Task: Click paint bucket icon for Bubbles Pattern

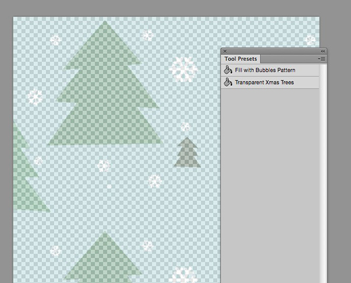Action: coord(228,70)
